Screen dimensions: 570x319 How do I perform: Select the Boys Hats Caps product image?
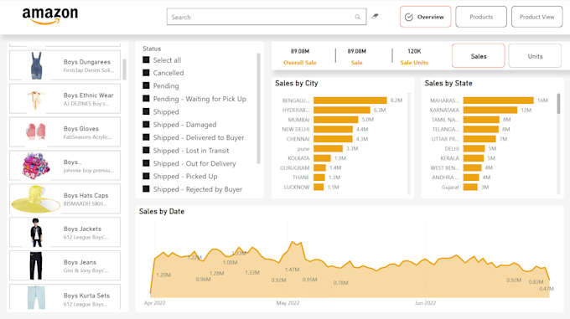pos(35,198)
